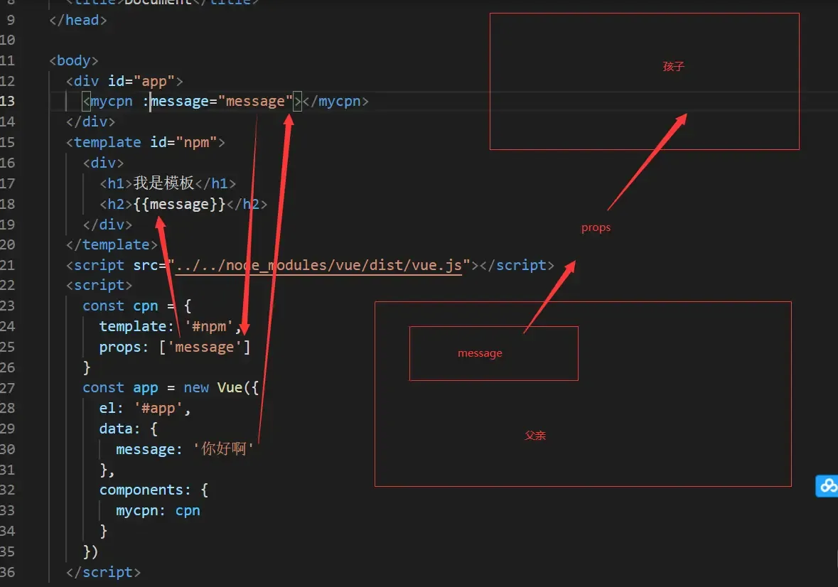This screenshot has width=838, height=587.
Task: Click the red props annotation text
Action: tap(596, 227)
